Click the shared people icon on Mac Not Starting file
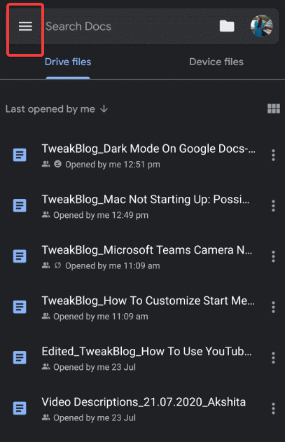285x442 pixels. (46, 214)
